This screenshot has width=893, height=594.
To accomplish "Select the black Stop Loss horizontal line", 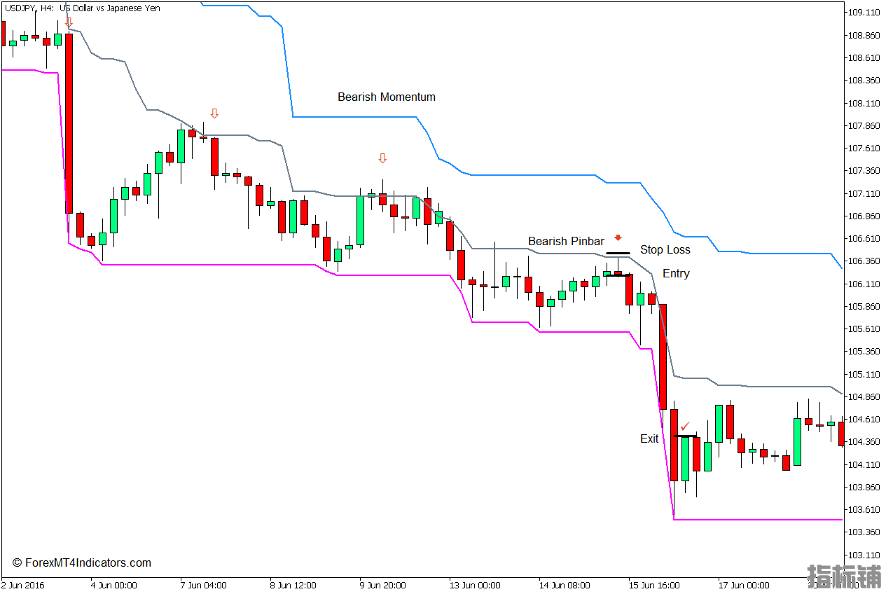I will [618, 253].
